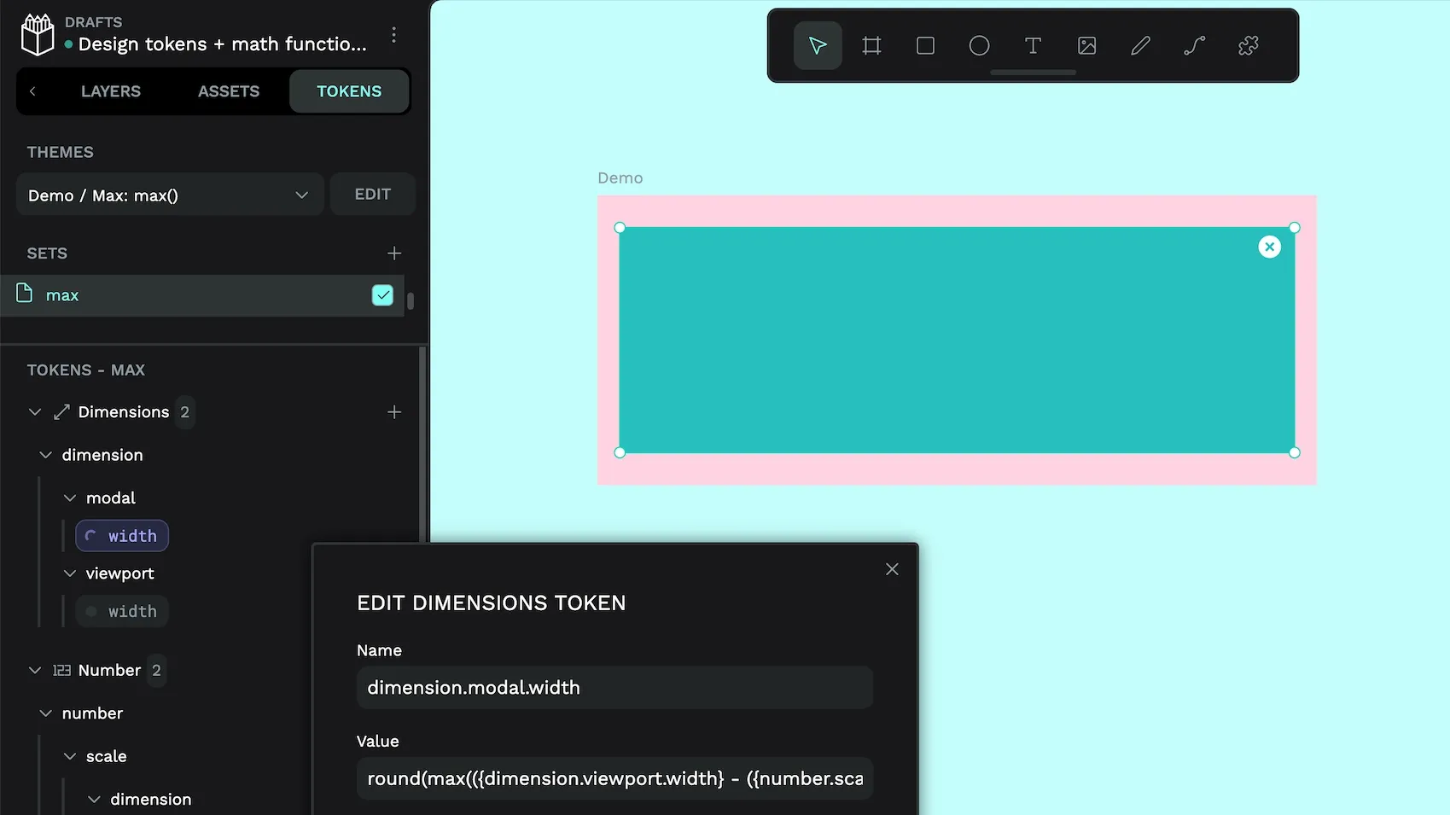Click the sets list scrollbar thumb

[x=411, y=300]
